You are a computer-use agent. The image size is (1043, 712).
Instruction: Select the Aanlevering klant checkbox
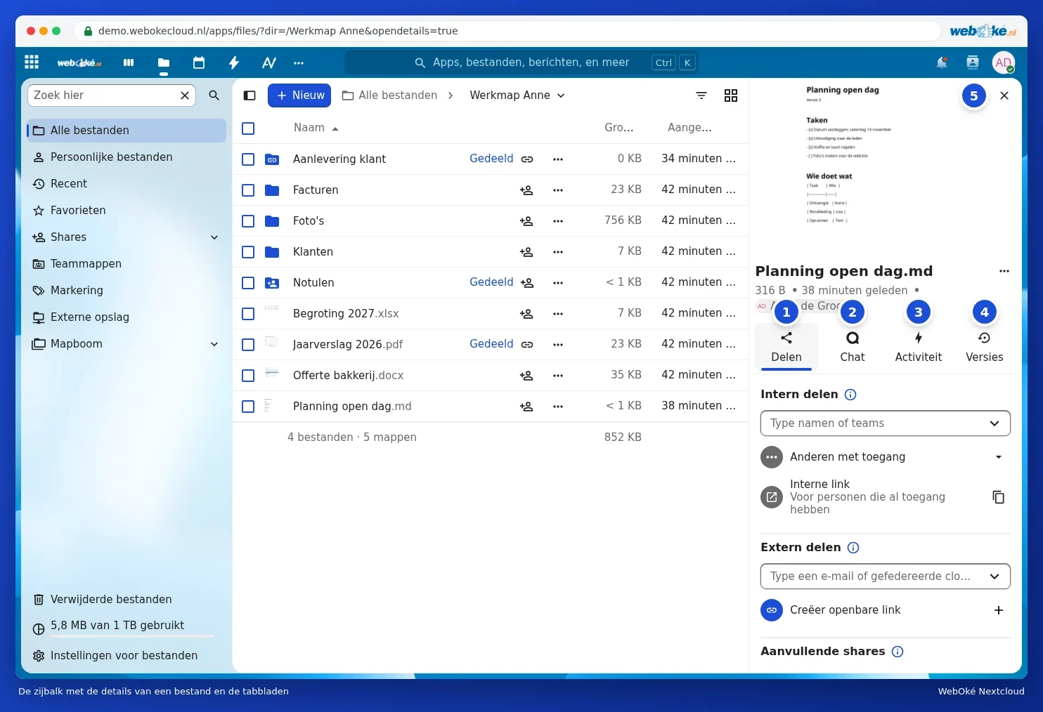pos(248,159)
